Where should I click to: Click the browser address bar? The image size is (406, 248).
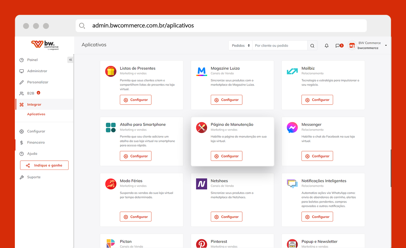221,26
